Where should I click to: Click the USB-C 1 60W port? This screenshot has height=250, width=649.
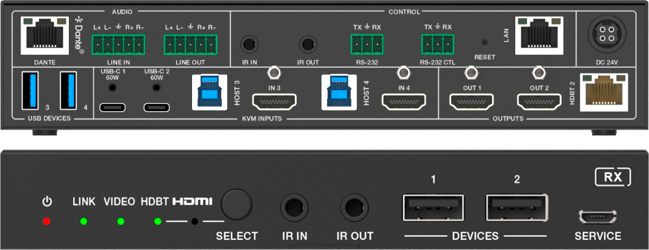(x=113, y=107)
